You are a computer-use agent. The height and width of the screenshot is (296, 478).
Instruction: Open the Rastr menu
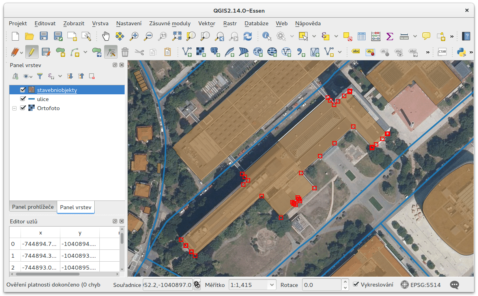tap(230, 23)
